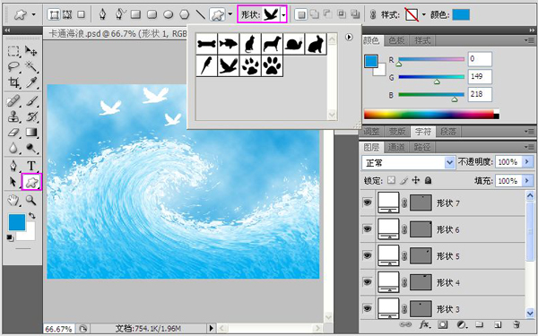Select the rabbit custom shape

316,44
